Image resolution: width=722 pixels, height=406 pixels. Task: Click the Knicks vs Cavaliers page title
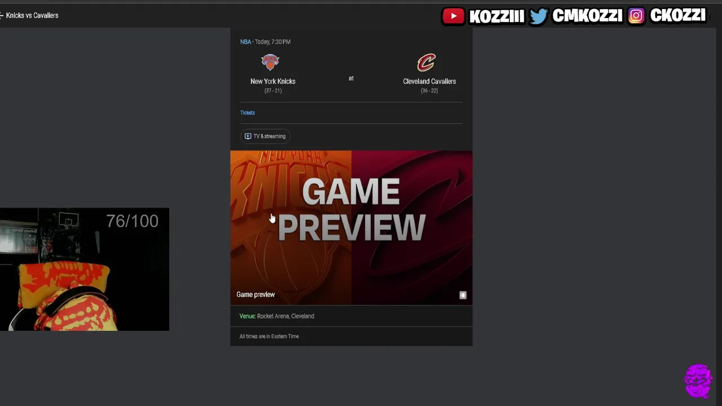pyautogui.click(x=32, y=15)
